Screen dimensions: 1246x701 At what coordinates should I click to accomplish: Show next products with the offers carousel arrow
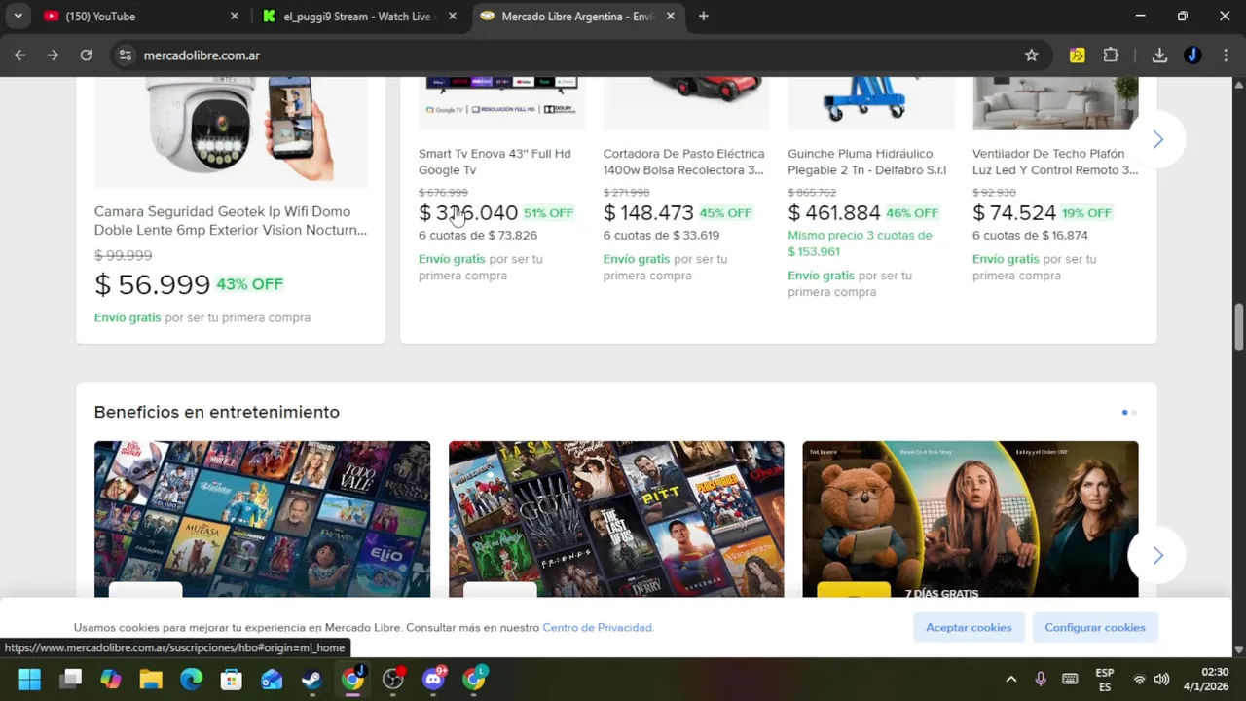(1157, 139)
